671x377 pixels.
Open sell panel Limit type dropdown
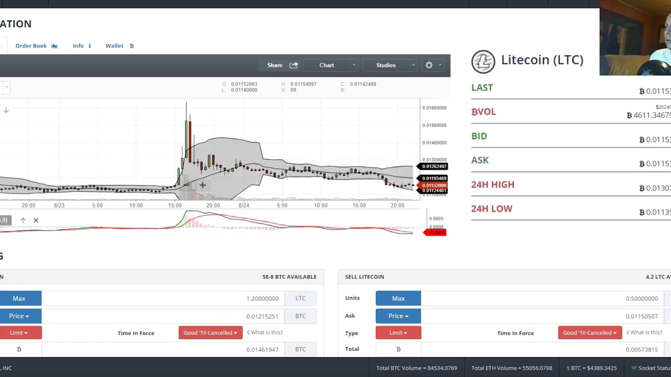(398, 332)
